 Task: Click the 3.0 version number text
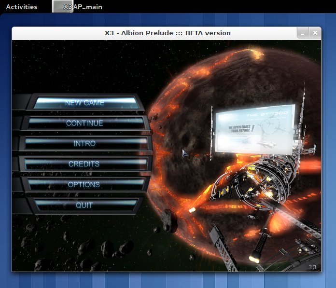tap(312, 267)
